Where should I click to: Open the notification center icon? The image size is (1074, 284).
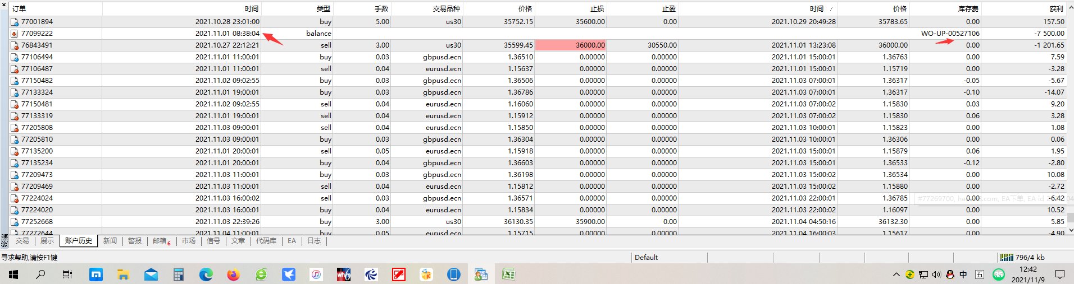click(x=1060, y=274)
